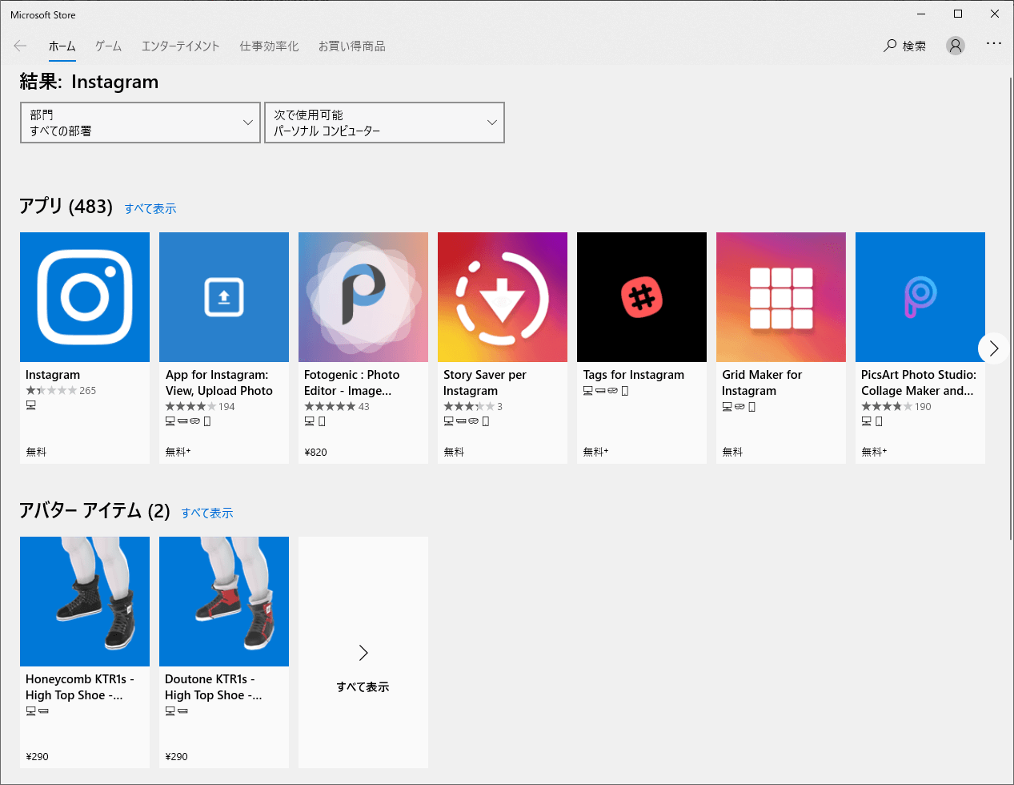Image resolution: width=1014 pixels, height=785 pixels.
Task: Select the 仕事効率化 menu item
Action: (x=267, y=46)
